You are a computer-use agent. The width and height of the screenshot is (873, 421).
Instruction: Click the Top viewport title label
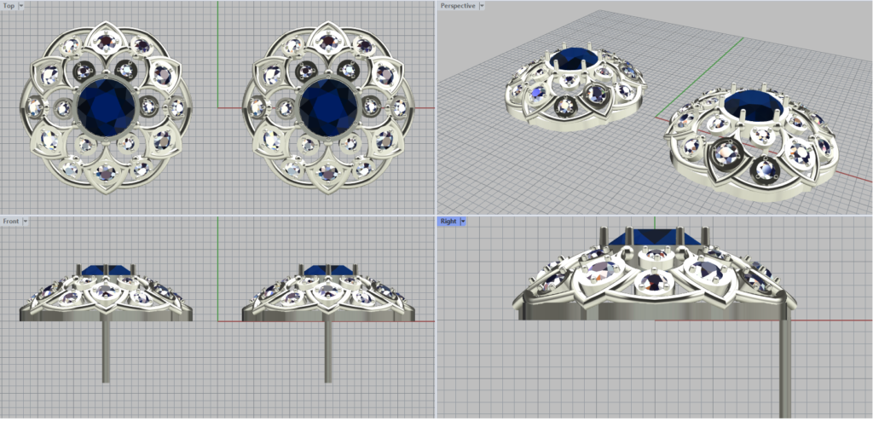[x=9, y=6]
